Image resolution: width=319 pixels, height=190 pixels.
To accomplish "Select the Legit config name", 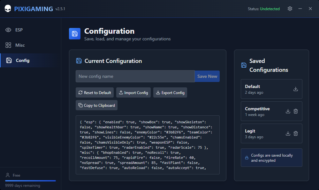I will tap(250, 131).
